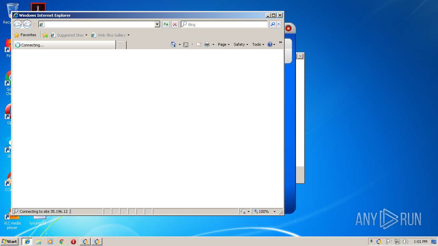Run search with the magnifier button
Screen dimensions: 438x246
tap(273, 24)
